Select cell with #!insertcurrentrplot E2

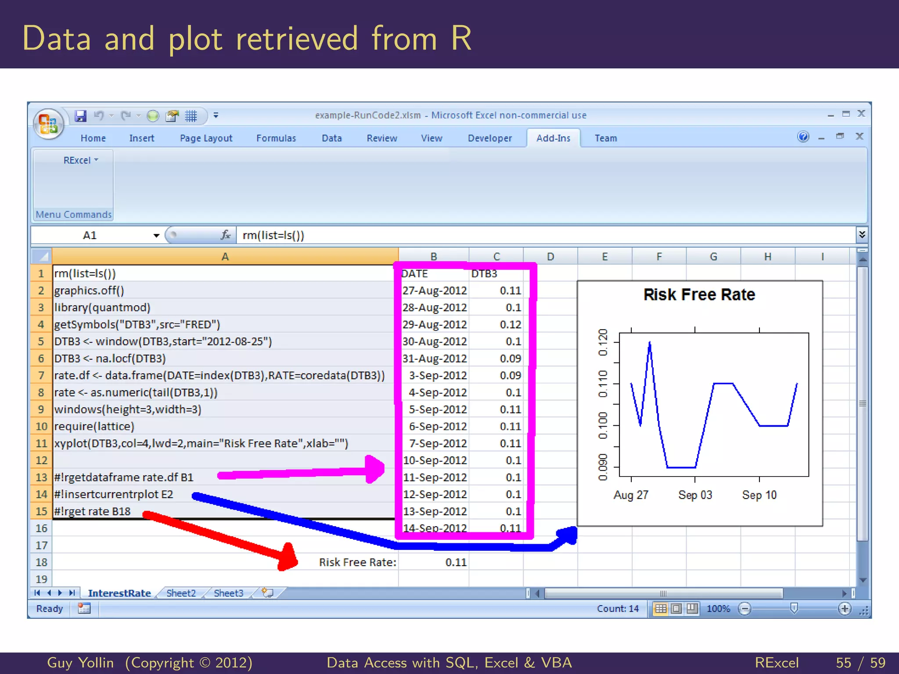coord(225,495)
